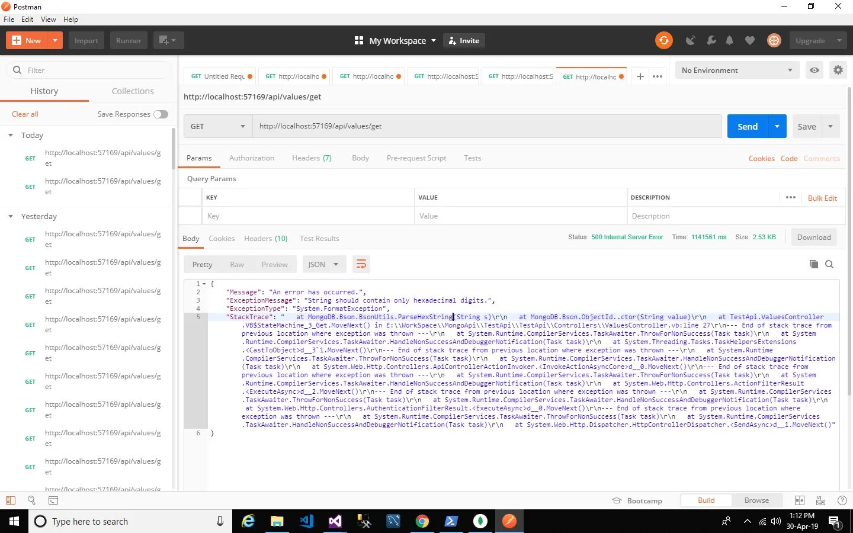This screenshot has width=853, height=533.
Task: Open the request Headers (7) tab
Action: [312, 158]
